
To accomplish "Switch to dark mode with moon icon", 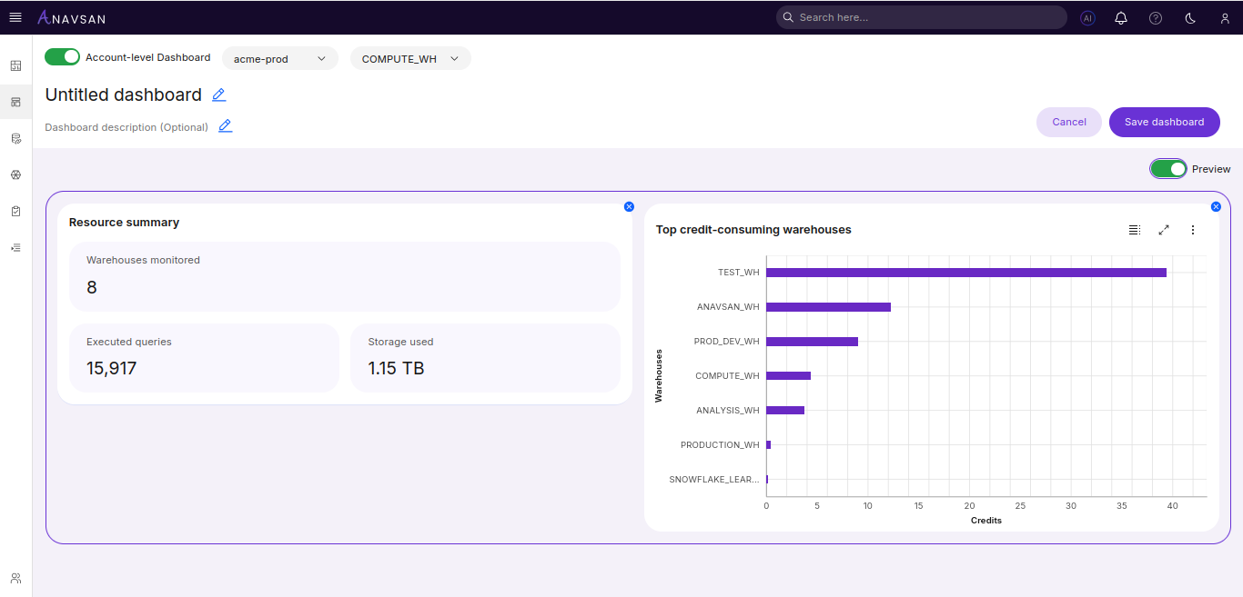I will [1190, 17].
